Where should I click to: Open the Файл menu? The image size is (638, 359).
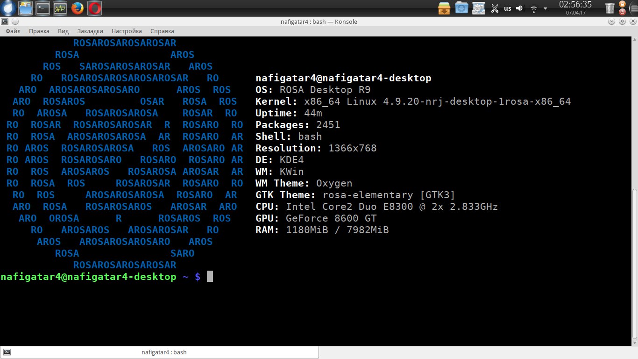(x=13, y=31)
